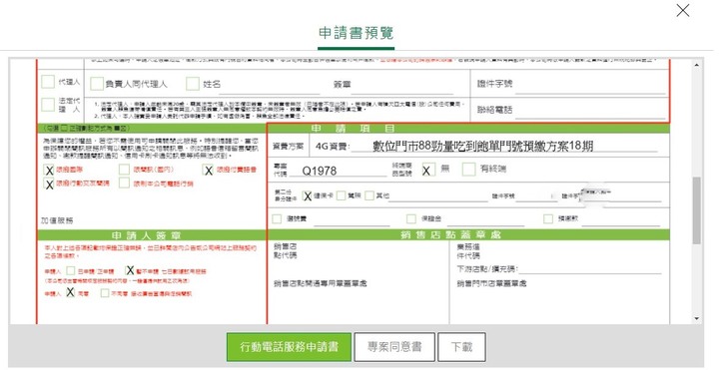Tick the 法定代理人 checkbox
The image size is (719, 370).
48,105
